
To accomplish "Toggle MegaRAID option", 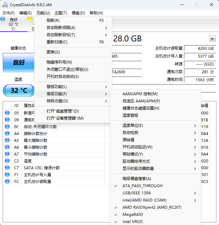I will [x=155, y=215].
